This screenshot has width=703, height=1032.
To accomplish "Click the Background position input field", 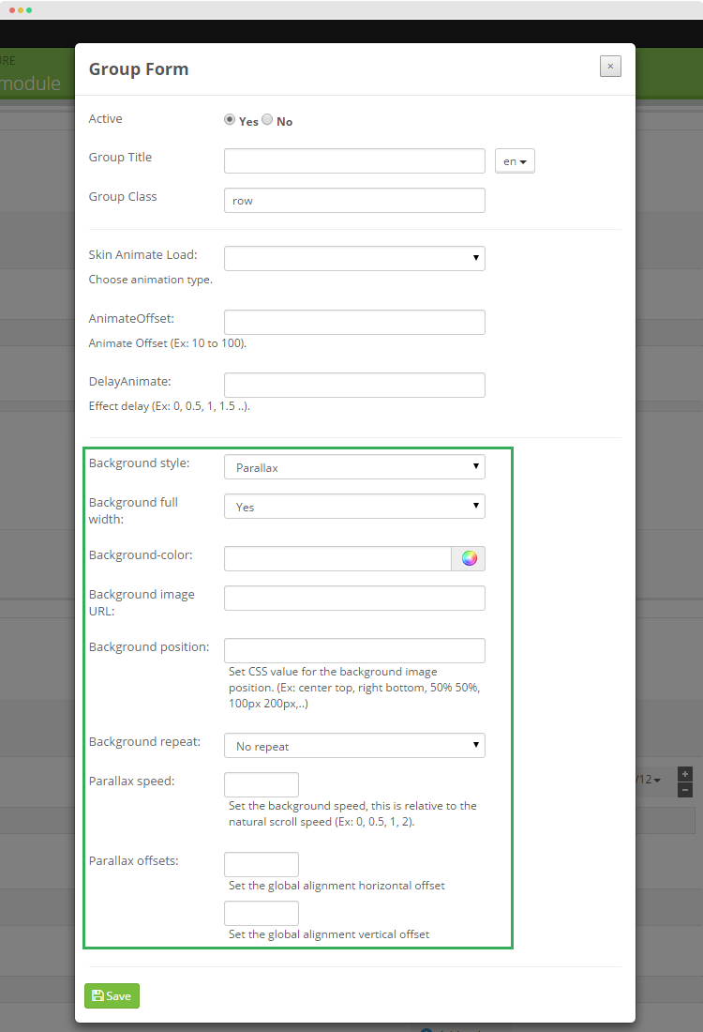I will [354, 650].
